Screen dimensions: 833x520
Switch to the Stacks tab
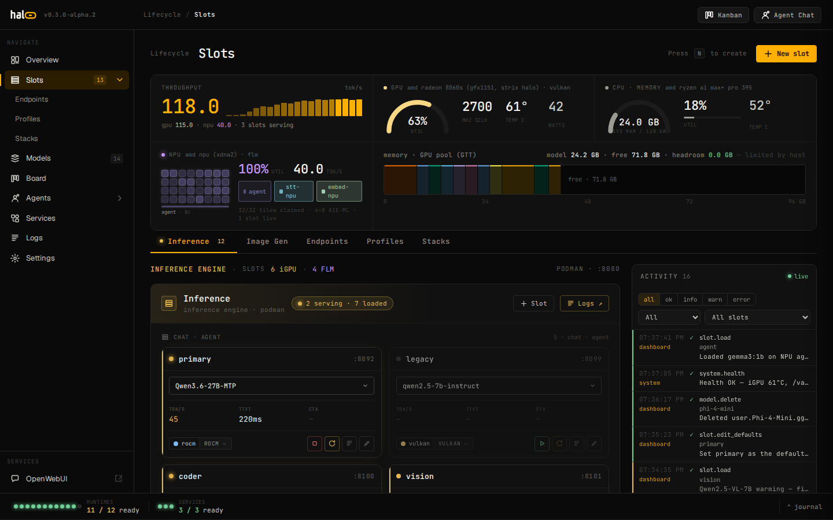tap(436, 242)
